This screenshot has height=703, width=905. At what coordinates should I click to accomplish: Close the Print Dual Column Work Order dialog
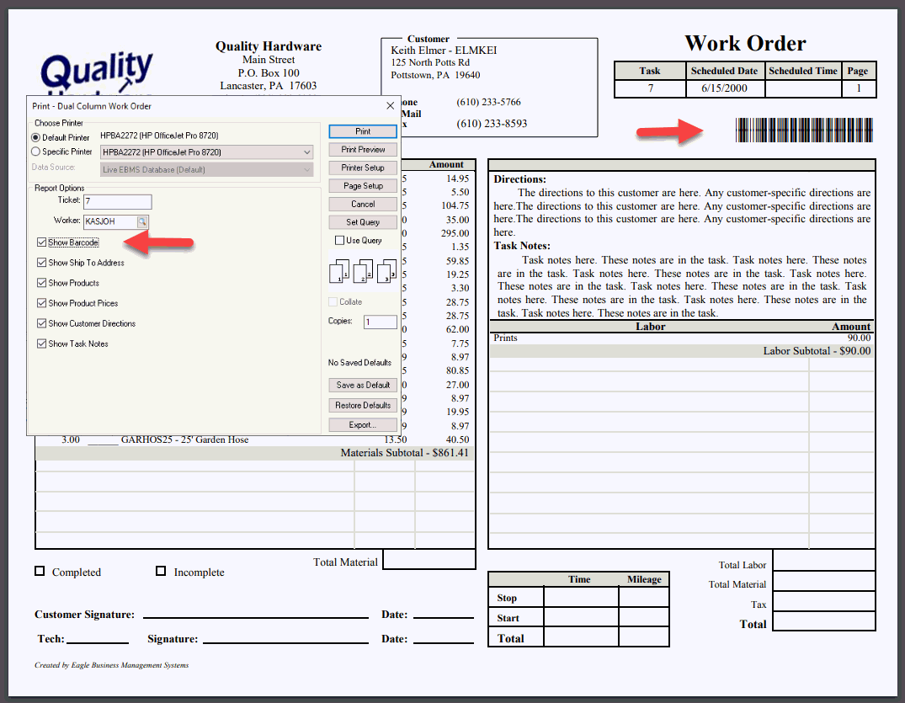pyautogui.click(x=390, y=105)
